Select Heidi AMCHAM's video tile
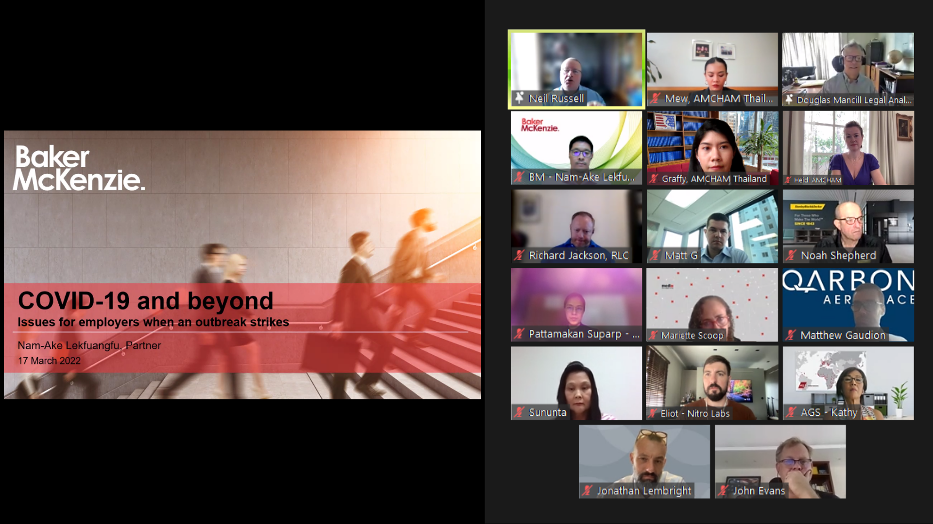This screenshot has height=524, width=933. [x=848, y=148]
